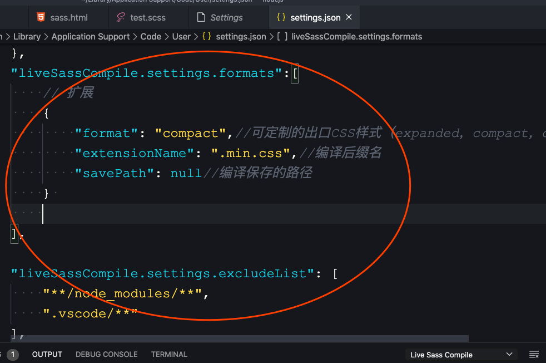Click the Sass icon on test.scss tab
The height and width of the screenshot is (363, 546).
pyautogui.click(x=121, y=17)
